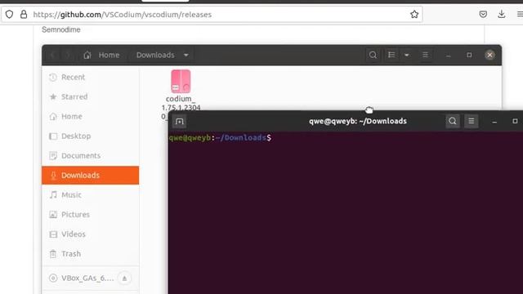Open the Downloads path dropdown arrow
The image size is (523, 294).
(x=186, y=55)
